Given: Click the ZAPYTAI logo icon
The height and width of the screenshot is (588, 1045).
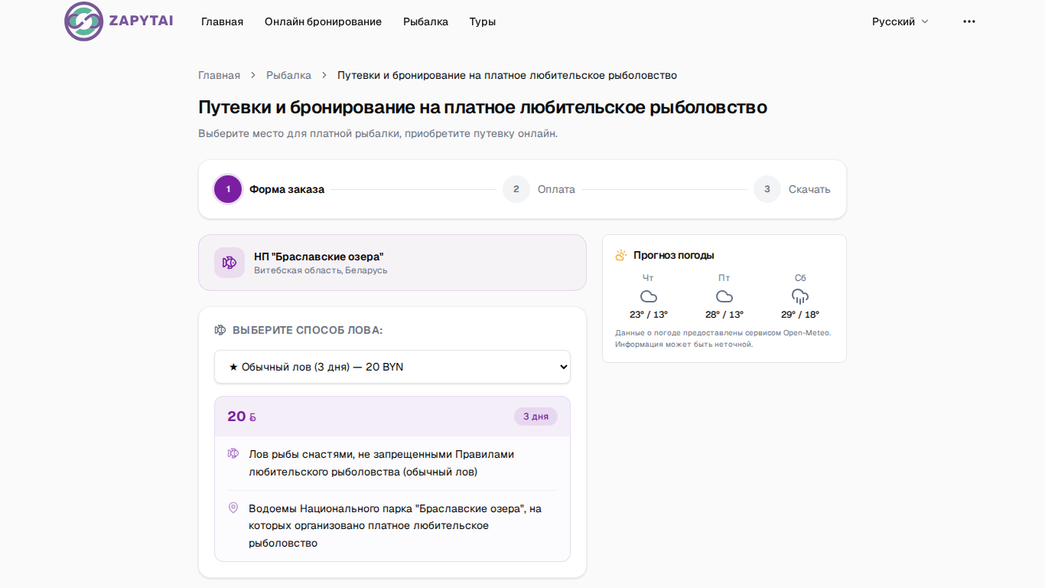Looking at the screenshot, I should pos(83,21).
